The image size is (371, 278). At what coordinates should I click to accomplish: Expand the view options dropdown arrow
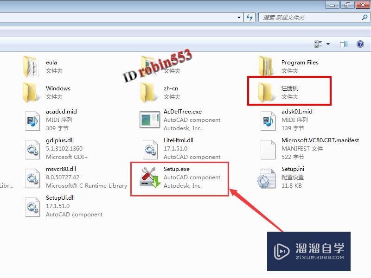tap(328, 44)
